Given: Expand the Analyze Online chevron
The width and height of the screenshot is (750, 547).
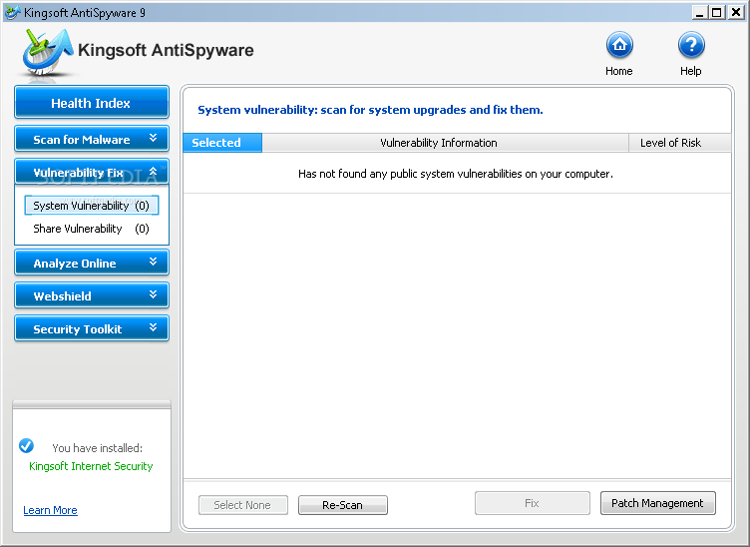Looking at the screenshot, I should tap(153, 262).
